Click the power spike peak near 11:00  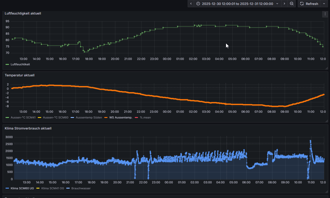pyautogui.click(x=310, y=141)
